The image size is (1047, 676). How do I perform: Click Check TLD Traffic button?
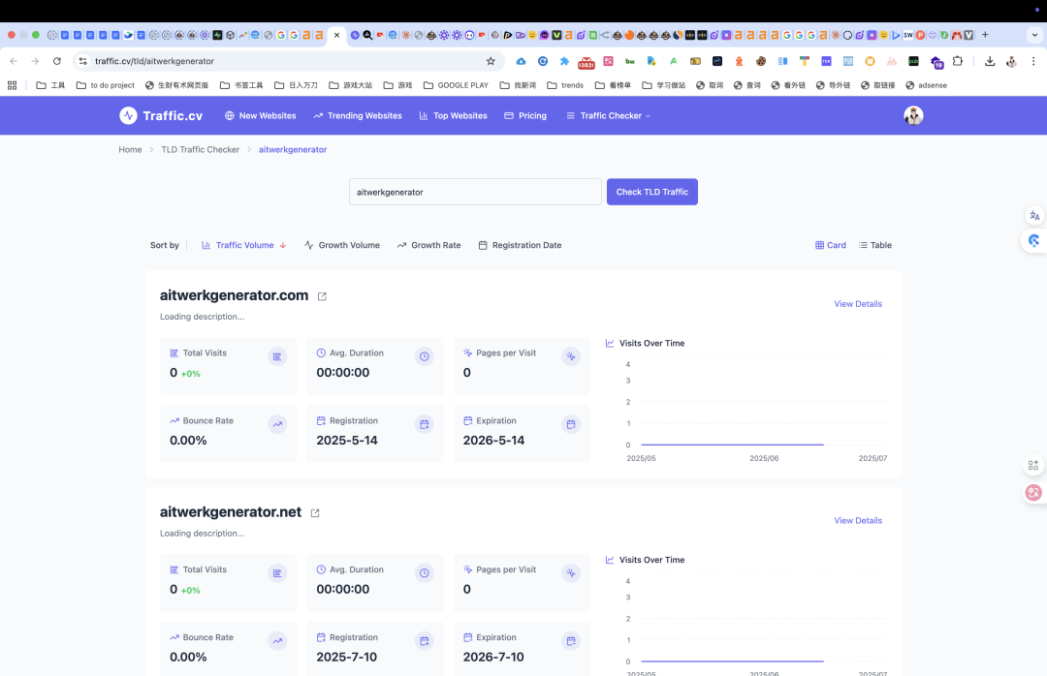pos(651,192)
